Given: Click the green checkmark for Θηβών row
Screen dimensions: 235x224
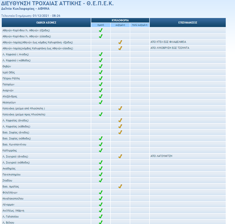Looking at the screenshot, I should pos(101,66).
